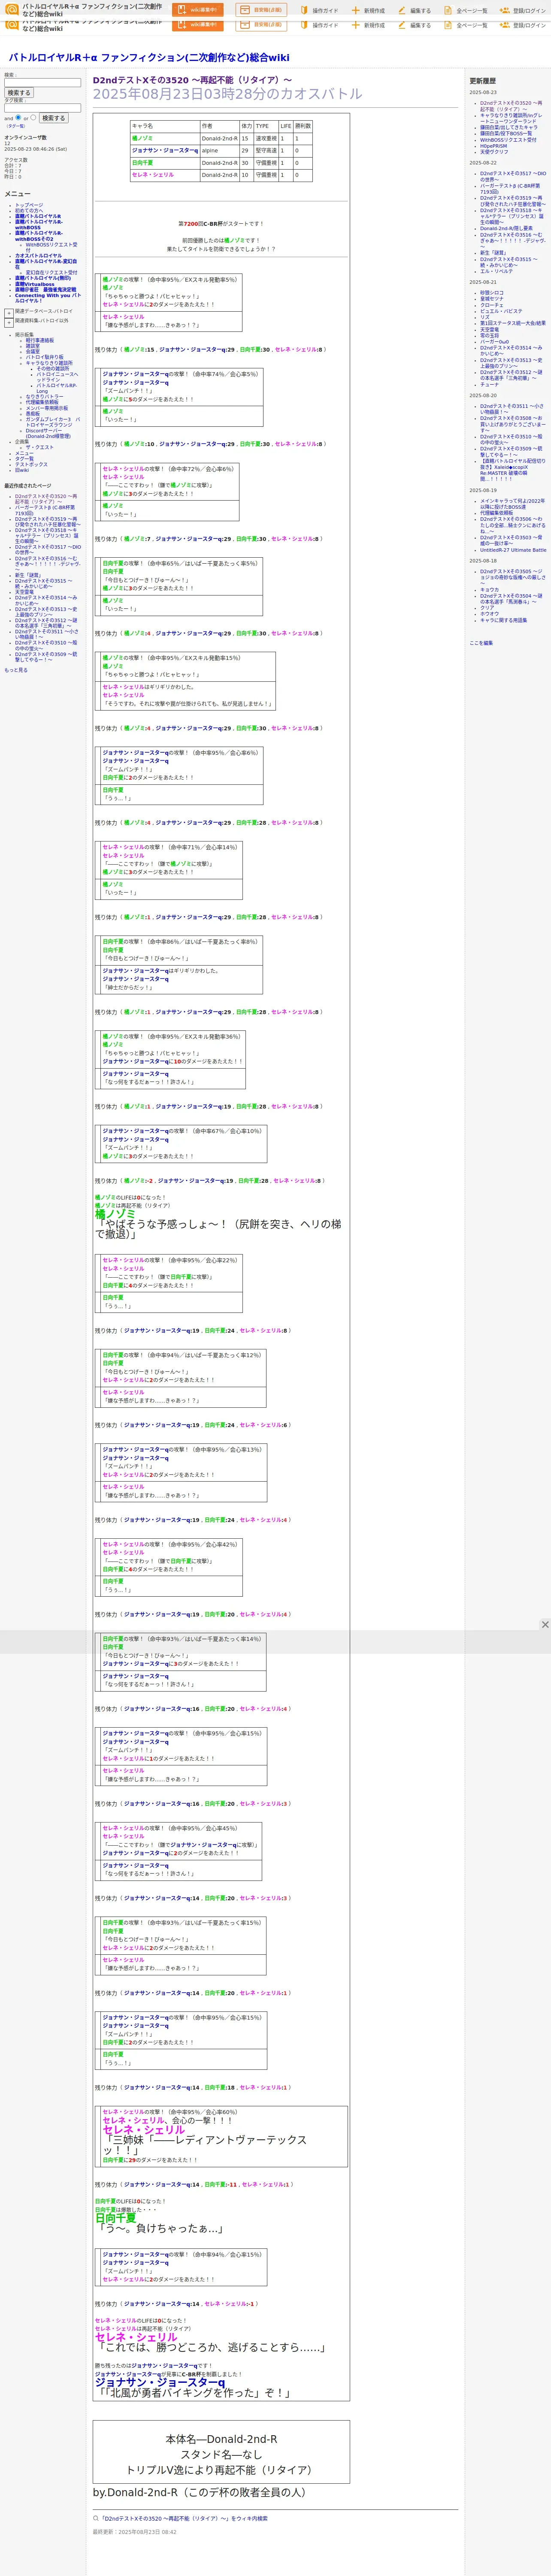Click the 勝利数 table header cell
Image resolution: width=551 pixels, height=2576 pixels.
tap(302, 126)
